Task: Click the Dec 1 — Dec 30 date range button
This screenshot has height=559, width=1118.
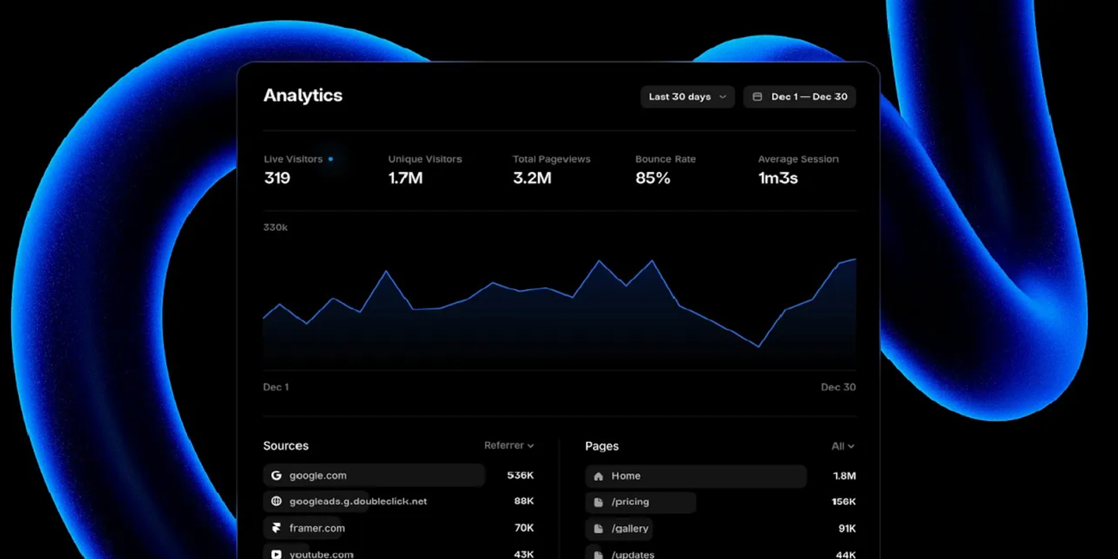Action: tap(800, 96)
